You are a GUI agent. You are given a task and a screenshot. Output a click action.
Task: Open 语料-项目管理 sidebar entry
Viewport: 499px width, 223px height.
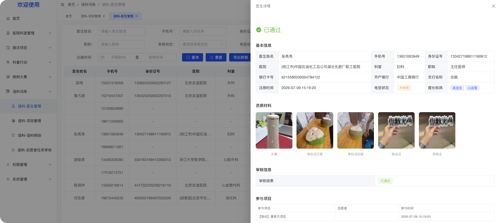click(x=28, y=121)
